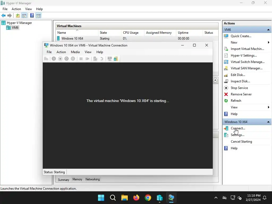This screenshot has width=272, height=204.
Task: Switch to the Summary tab
Action: pos(63,180)
